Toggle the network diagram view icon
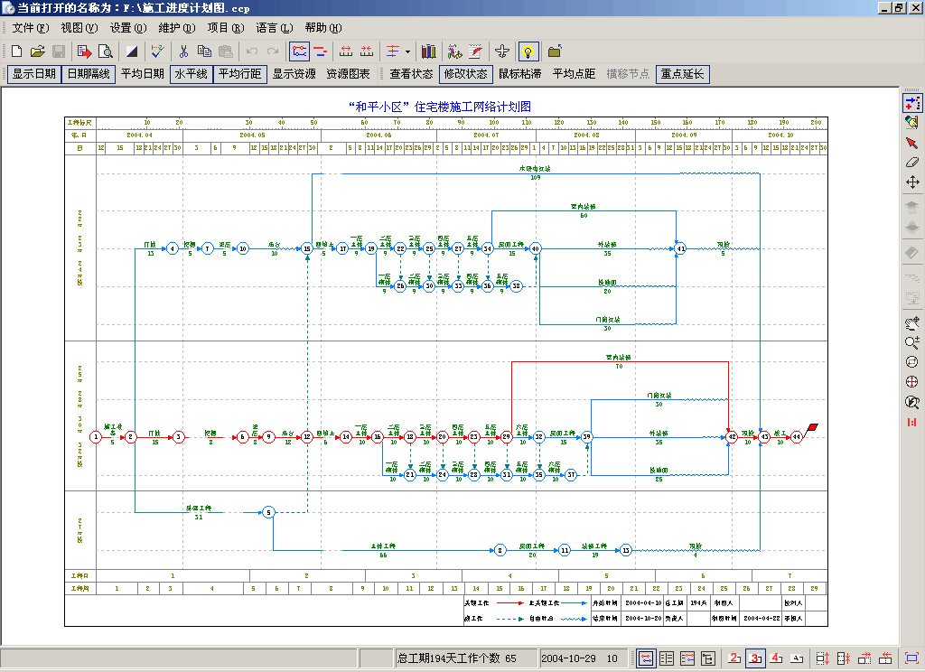 point(300,51)
